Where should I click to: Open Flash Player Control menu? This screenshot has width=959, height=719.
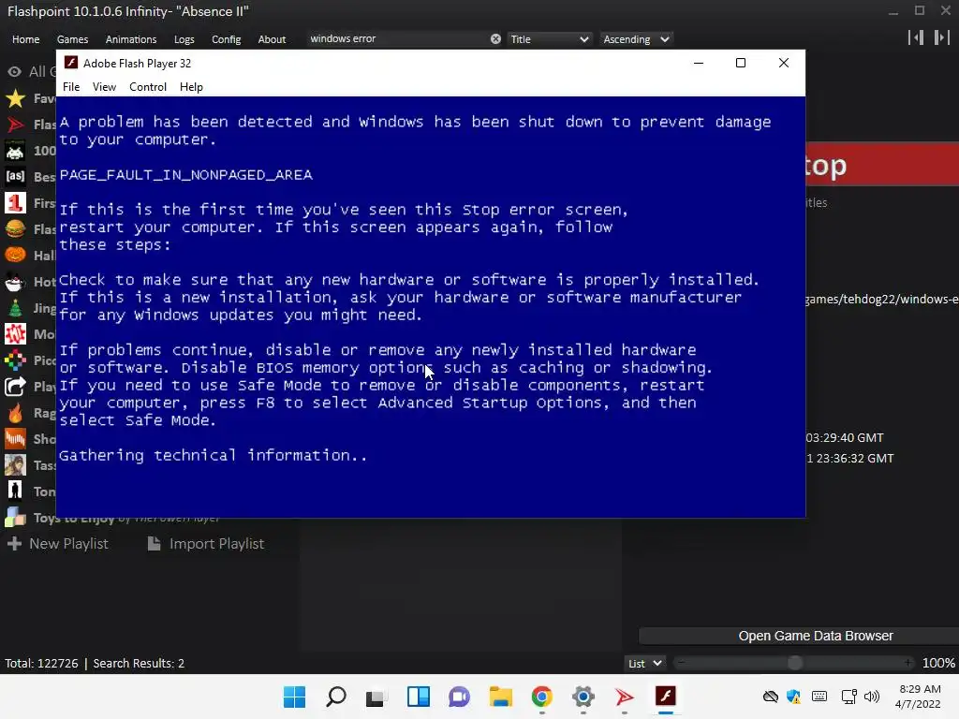click(147, 87)
